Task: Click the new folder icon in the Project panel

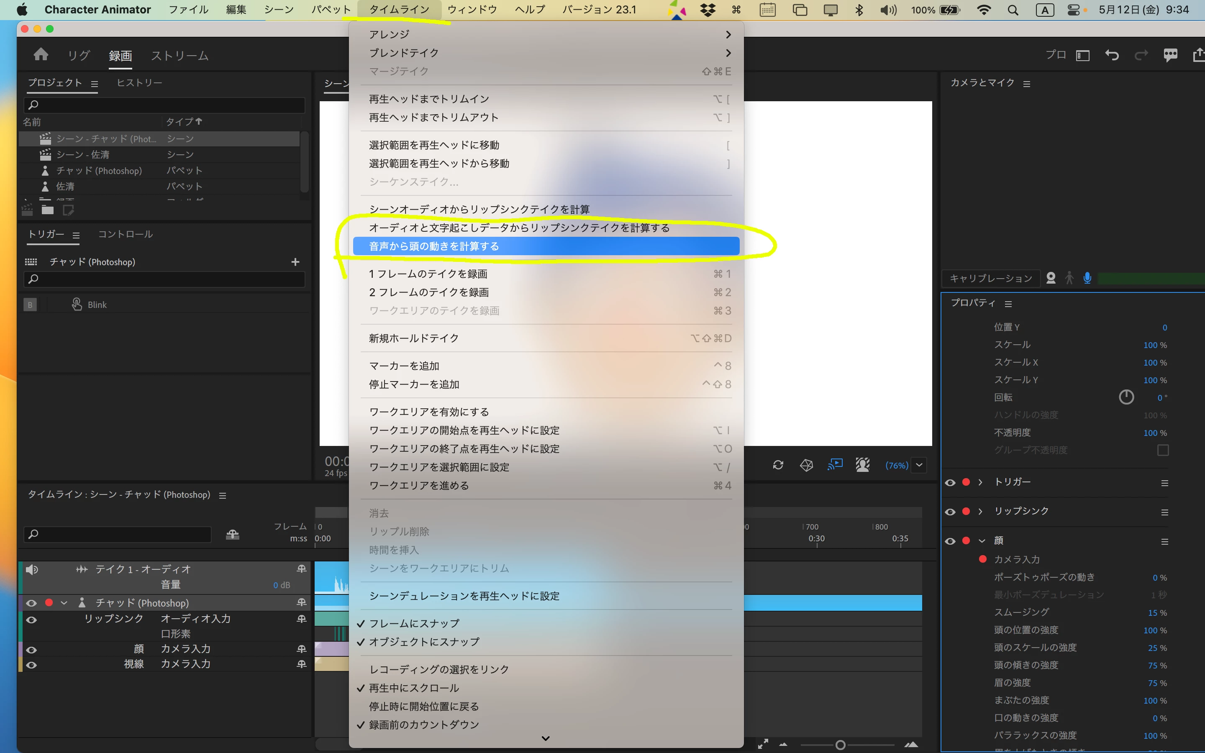Action: [48, 210]
